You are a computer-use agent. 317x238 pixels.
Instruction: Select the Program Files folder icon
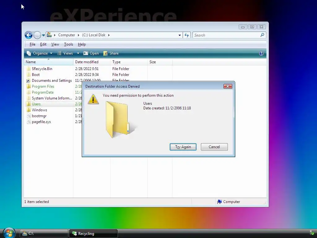point(28,86)
